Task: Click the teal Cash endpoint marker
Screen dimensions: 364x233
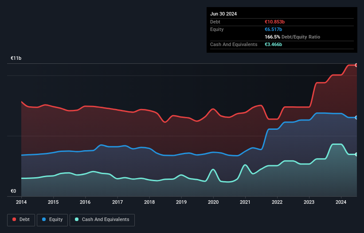Action: tap(356, 154)
